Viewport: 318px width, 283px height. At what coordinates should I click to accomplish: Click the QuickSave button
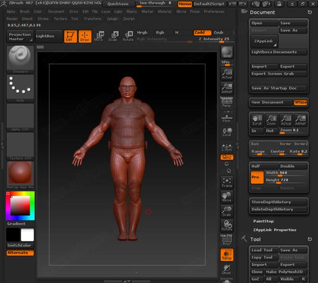[x=118, y=4]
